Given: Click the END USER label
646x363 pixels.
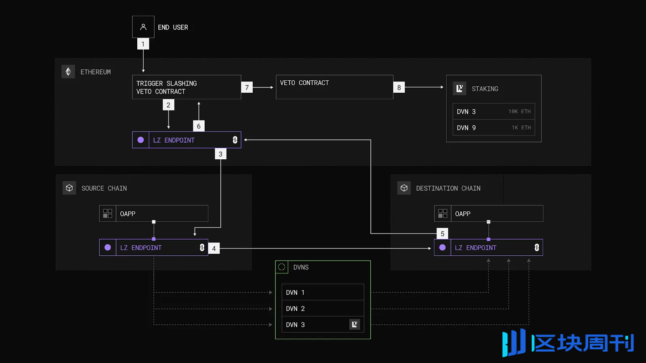Looking at the screenshot, I should click(173, 27).
